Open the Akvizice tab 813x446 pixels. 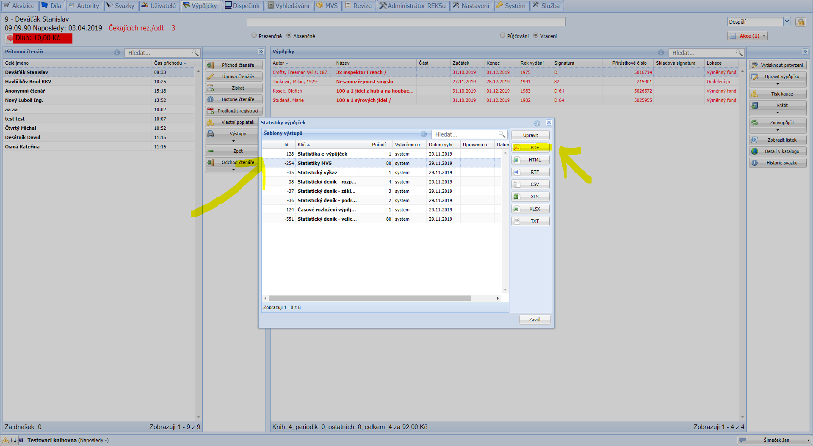(x=19, y=6)
